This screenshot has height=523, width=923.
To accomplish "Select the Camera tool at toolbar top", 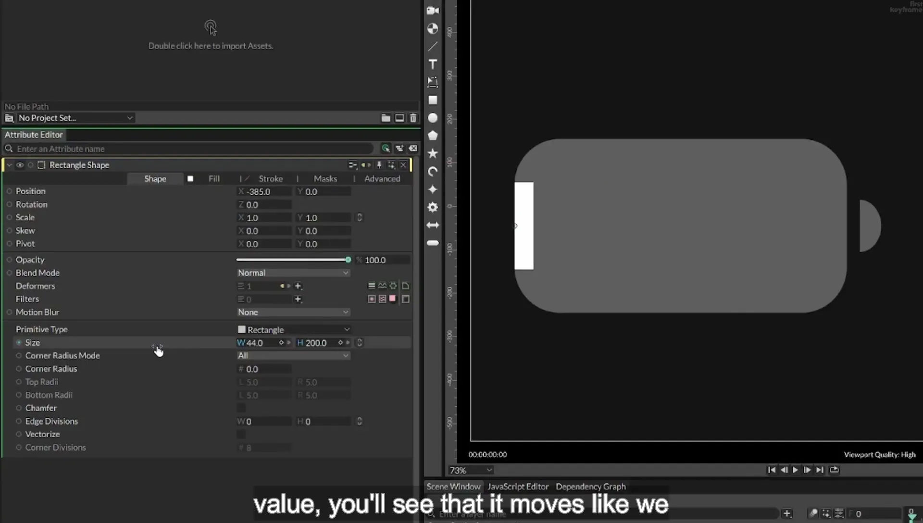I will click(433, 11).
